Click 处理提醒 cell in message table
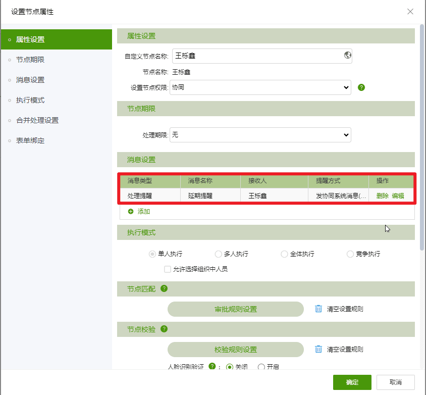 pos(150,196)
